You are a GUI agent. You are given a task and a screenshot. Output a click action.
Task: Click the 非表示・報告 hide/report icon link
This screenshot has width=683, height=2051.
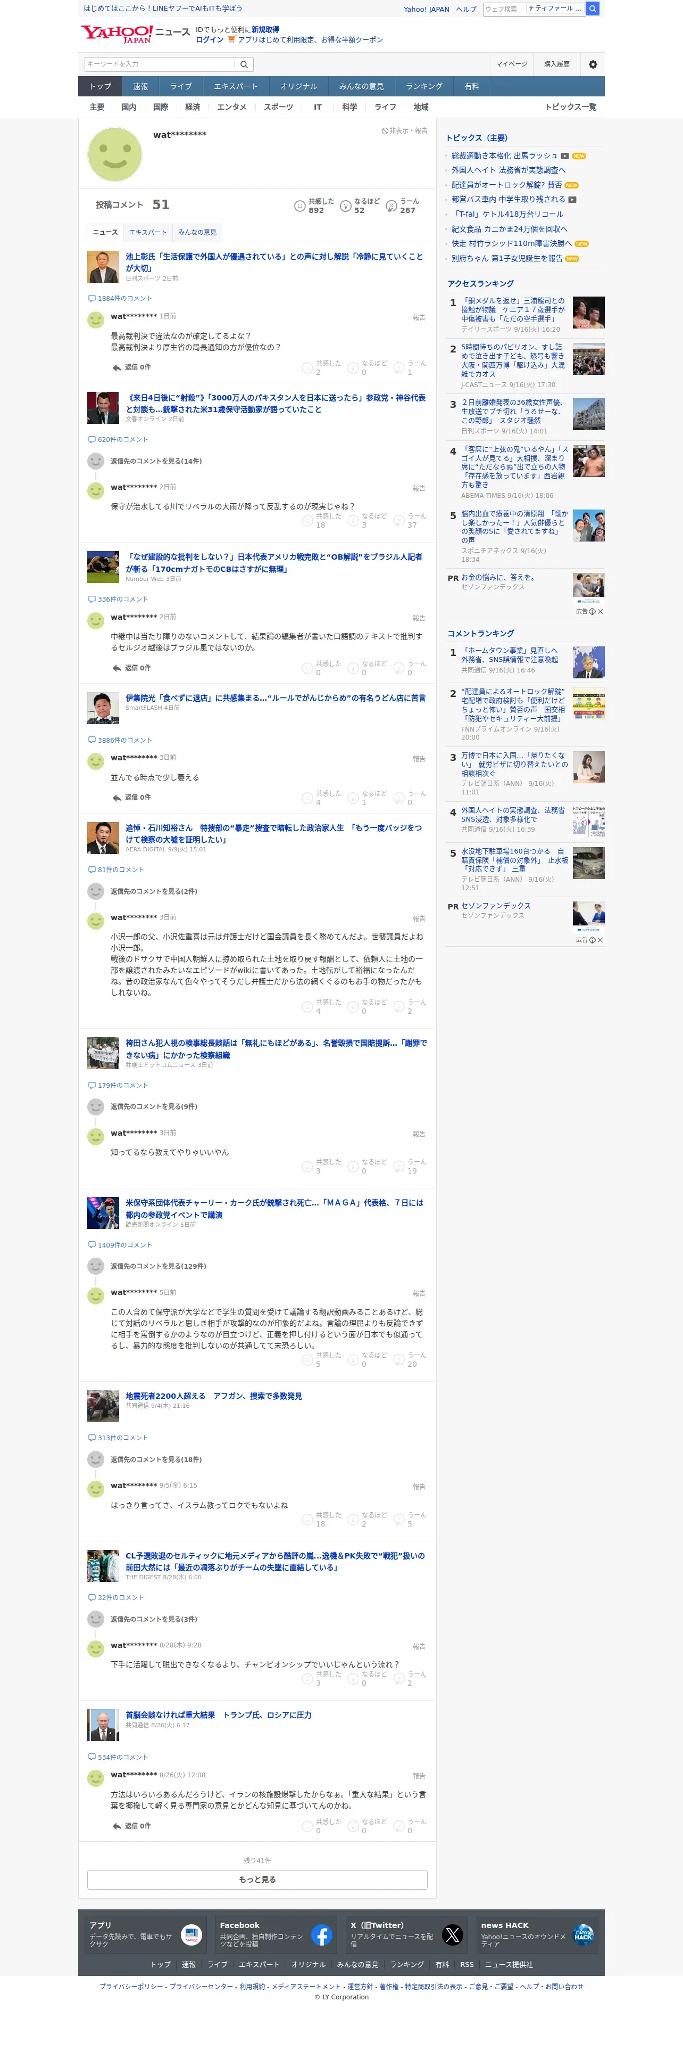pos(404,130)
